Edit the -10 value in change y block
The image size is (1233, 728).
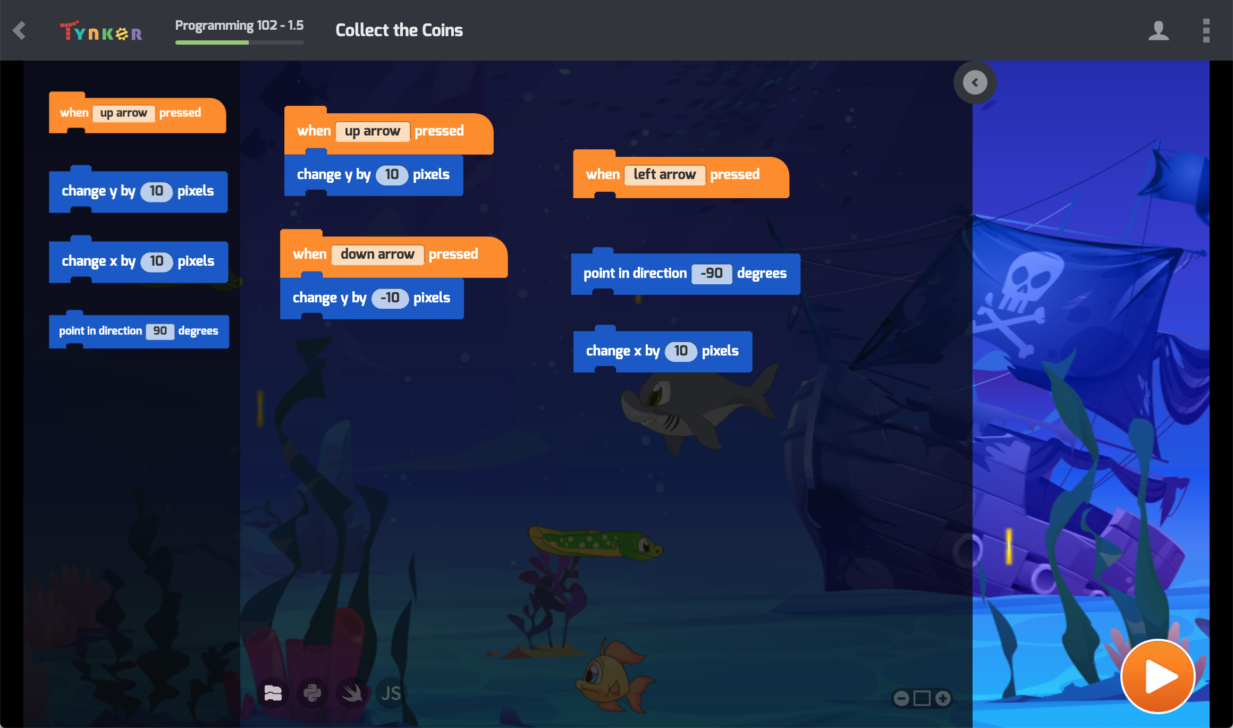pyautogui.click(x=390, y=298)
